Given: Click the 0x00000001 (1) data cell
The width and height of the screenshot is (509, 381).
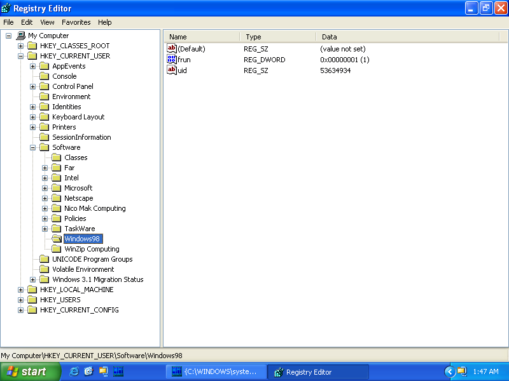Looking at the screenshot, I should click(x=345, y=60).
